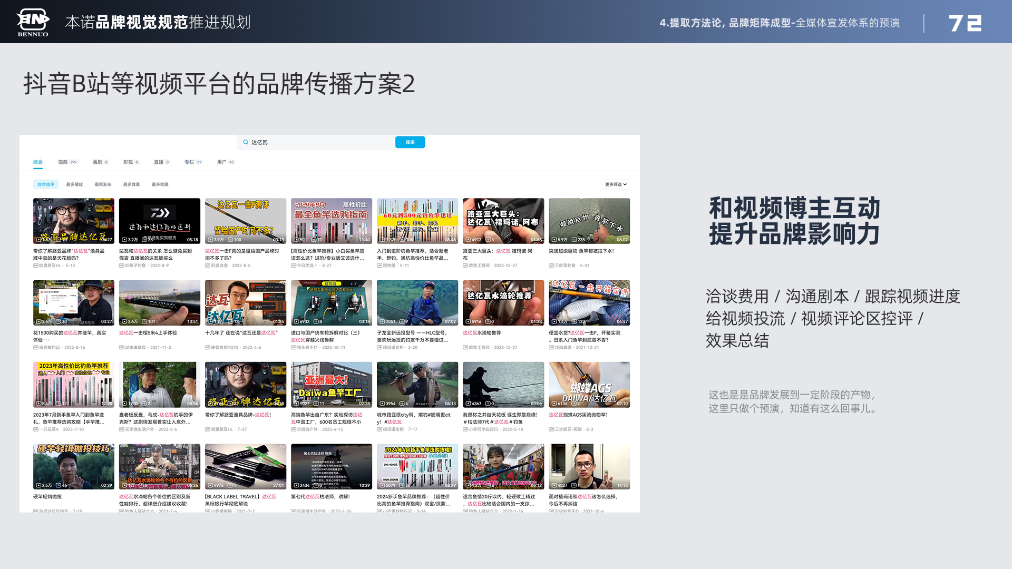Open the 超级巨物 鱼竿下水 thumbnail
Viewport: 1012px width, 569px height.
(x=589, y=221)
